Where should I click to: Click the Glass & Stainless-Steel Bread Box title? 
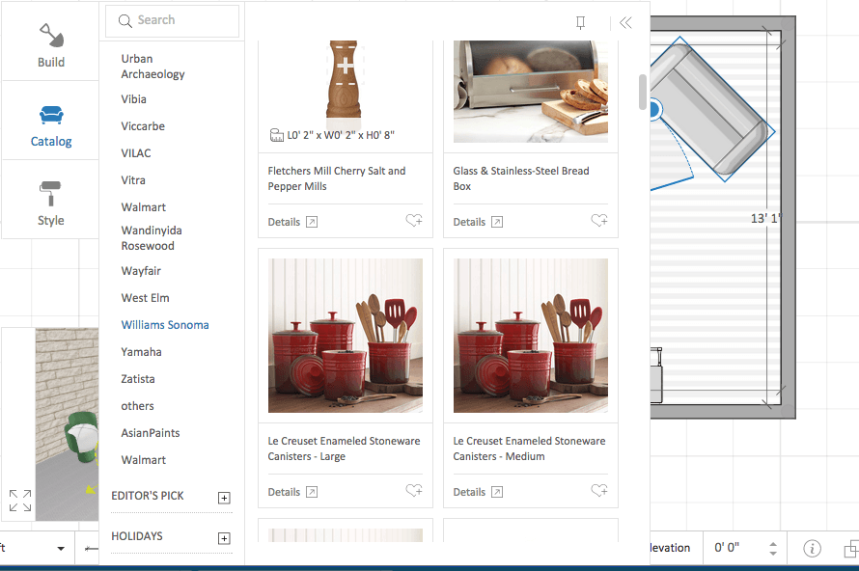coord(521,178)
